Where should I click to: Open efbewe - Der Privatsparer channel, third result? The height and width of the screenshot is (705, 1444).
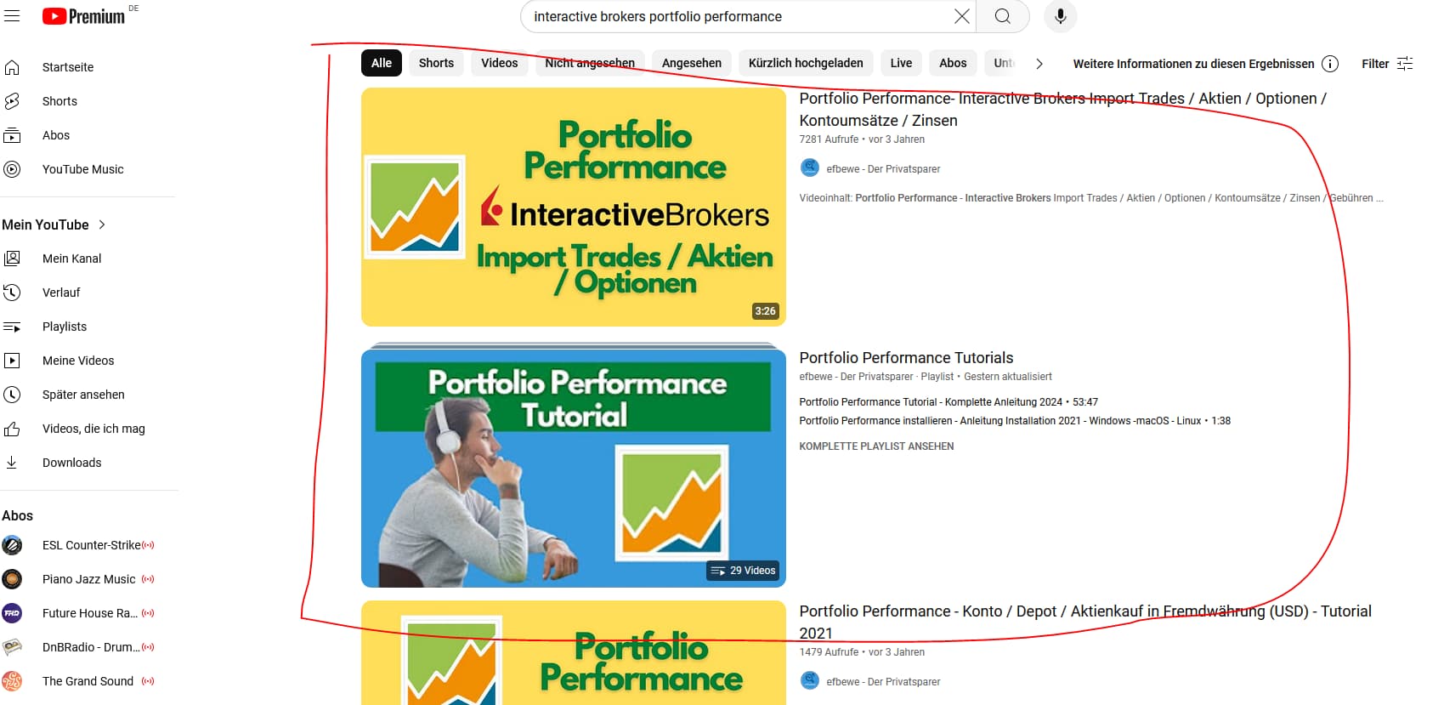[883, 682]
